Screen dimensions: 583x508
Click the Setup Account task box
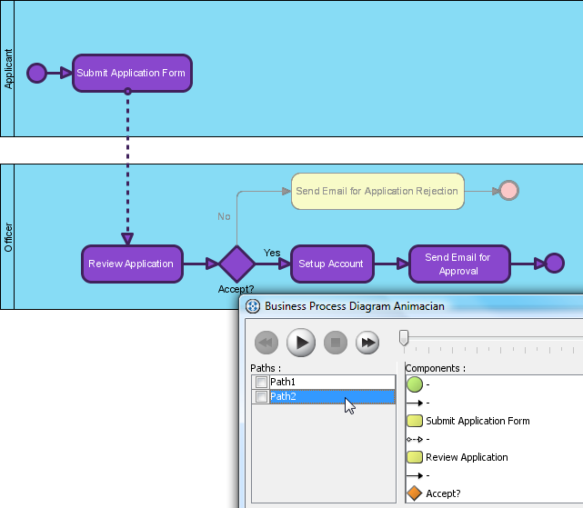coord(332,264)
